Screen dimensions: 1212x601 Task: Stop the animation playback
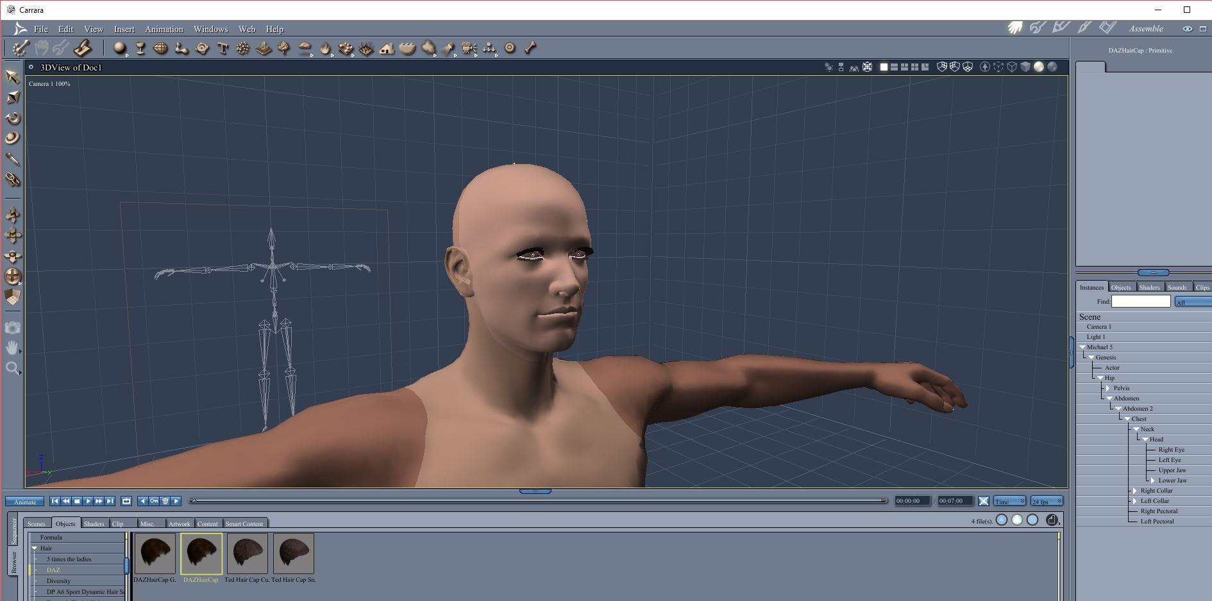click(x=77, y=501)
